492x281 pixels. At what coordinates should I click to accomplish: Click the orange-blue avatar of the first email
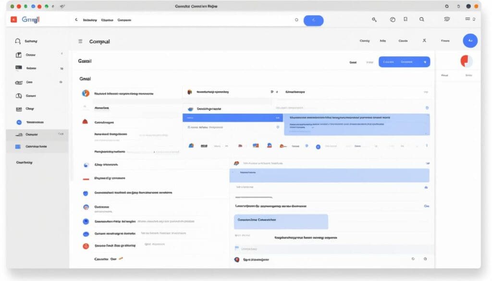point(86,93)
